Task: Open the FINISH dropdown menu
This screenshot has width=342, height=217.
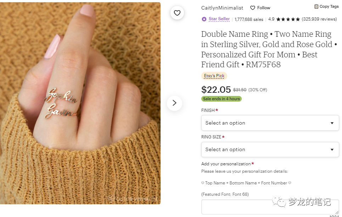Action: [270, 123]
